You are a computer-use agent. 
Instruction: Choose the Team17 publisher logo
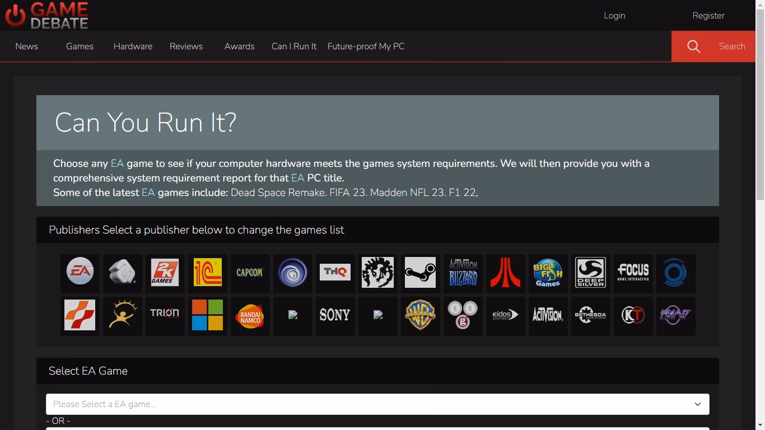point(676,315)
